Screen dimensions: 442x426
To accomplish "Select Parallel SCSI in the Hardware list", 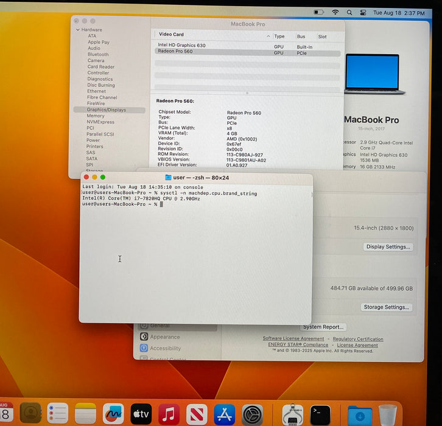I will (x=100, y=134).
